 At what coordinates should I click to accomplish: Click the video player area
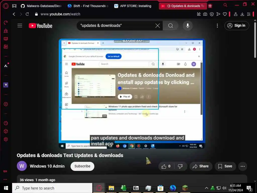pyautogui.click(x=132, y=94)
